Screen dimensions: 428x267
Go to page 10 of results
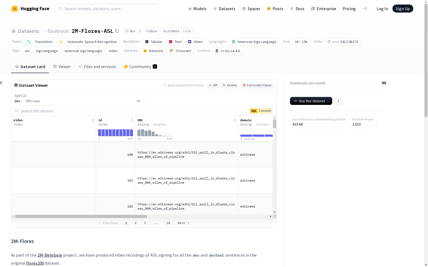(168, 223)
